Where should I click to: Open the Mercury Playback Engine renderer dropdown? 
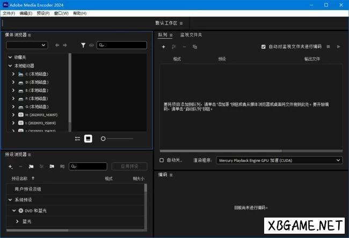click(279, 160)
